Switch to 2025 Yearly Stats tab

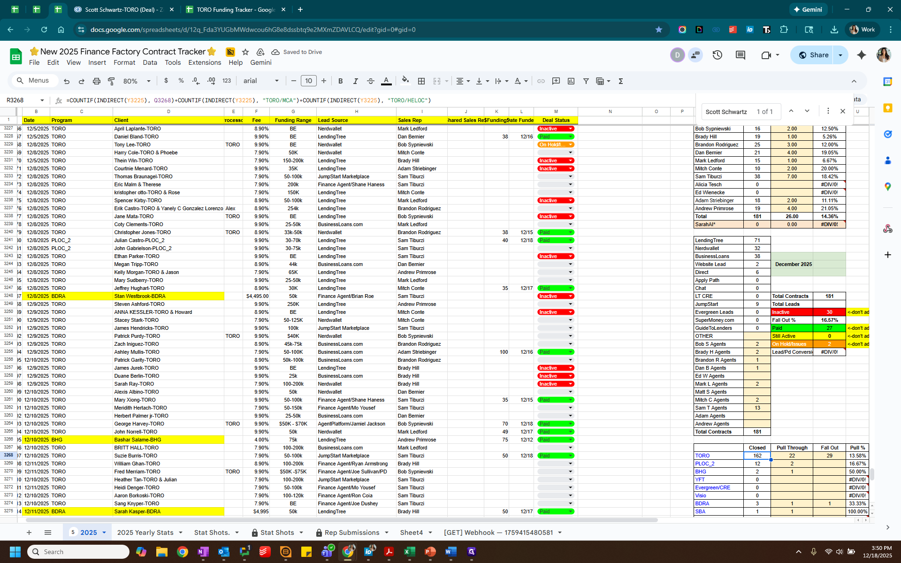coord(145,533)
